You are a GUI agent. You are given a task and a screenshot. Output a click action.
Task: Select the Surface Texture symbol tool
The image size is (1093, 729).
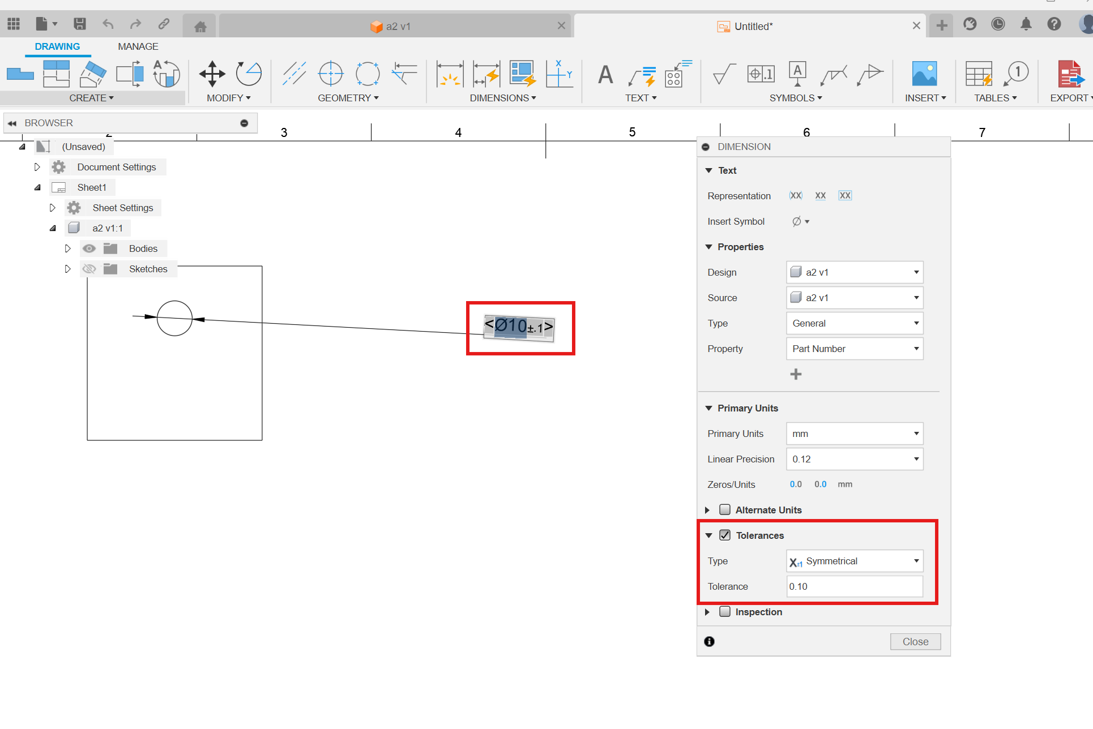pyautogui.click(x=723, y=74)
